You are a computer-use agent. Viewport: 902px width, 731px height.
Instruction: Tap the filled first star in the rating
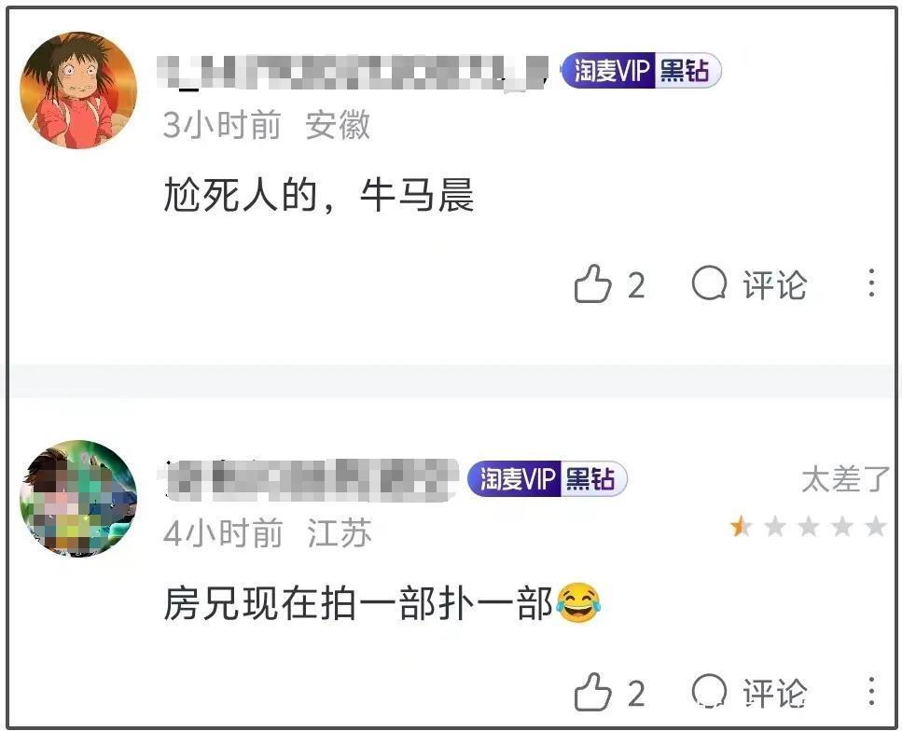pos(741,526)
